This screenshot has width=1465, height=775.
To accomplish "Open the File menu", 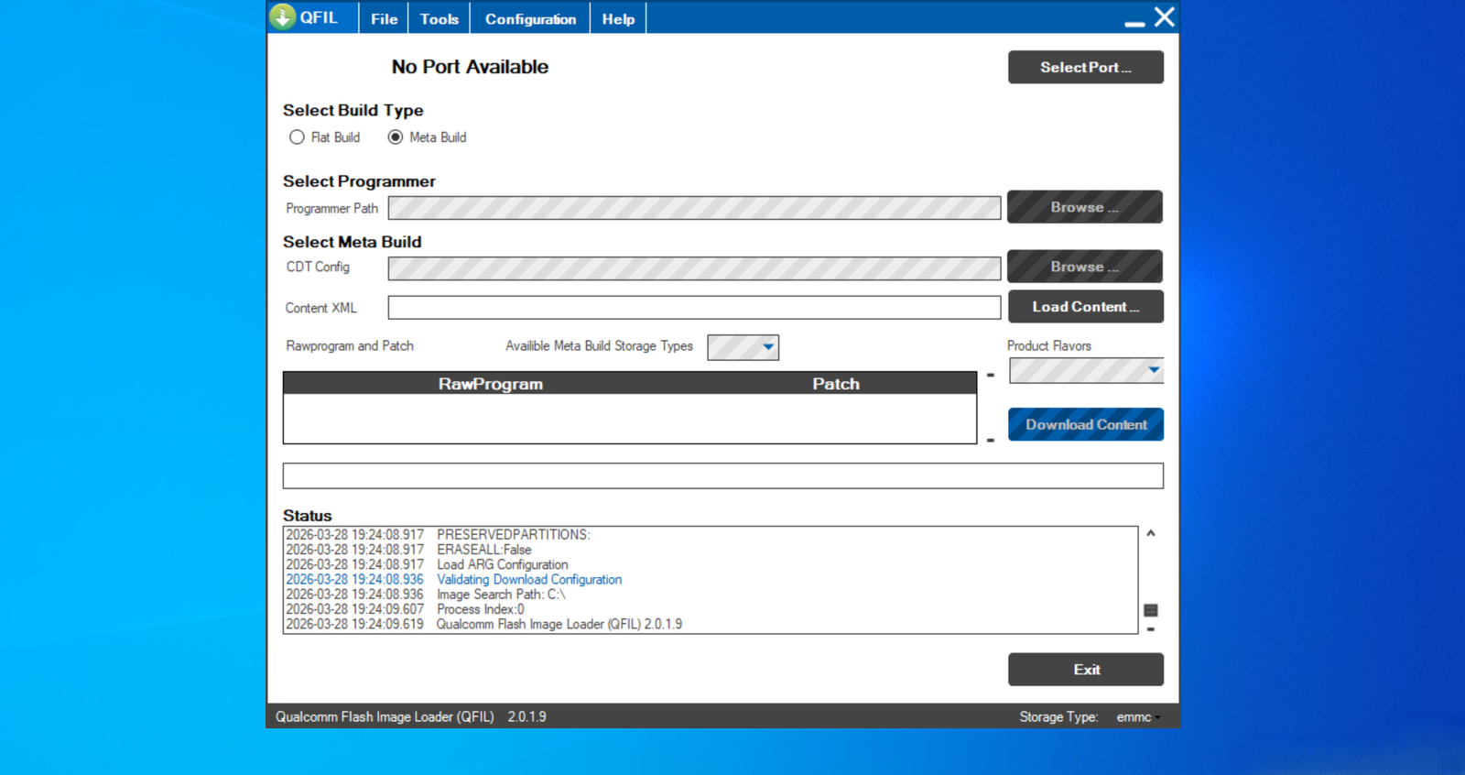I will click(384, 19).
